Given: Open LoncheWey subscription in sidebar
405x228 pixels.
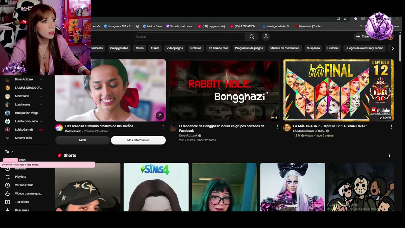Looking at the screenshot, I should click(24, 104).
